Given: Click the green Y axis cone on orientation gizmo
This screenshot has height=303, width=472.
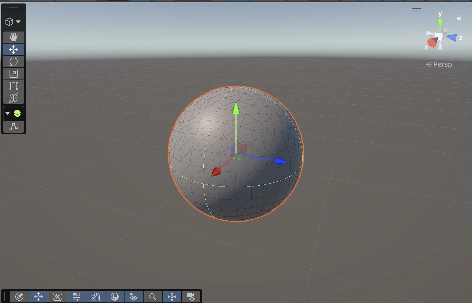Looking at the screenshot, I should [440, 24].
